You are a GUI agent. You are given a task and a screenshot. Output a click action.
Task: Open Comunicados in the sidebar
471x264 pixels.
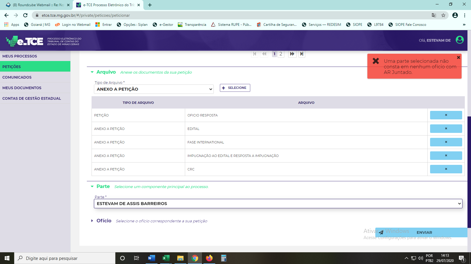[x=17, y=77]
